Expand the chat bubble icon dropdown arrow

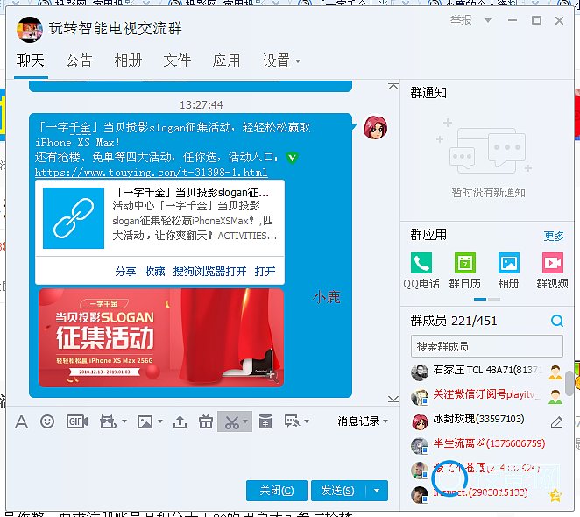pyautogui.click(x=306, y=421)
